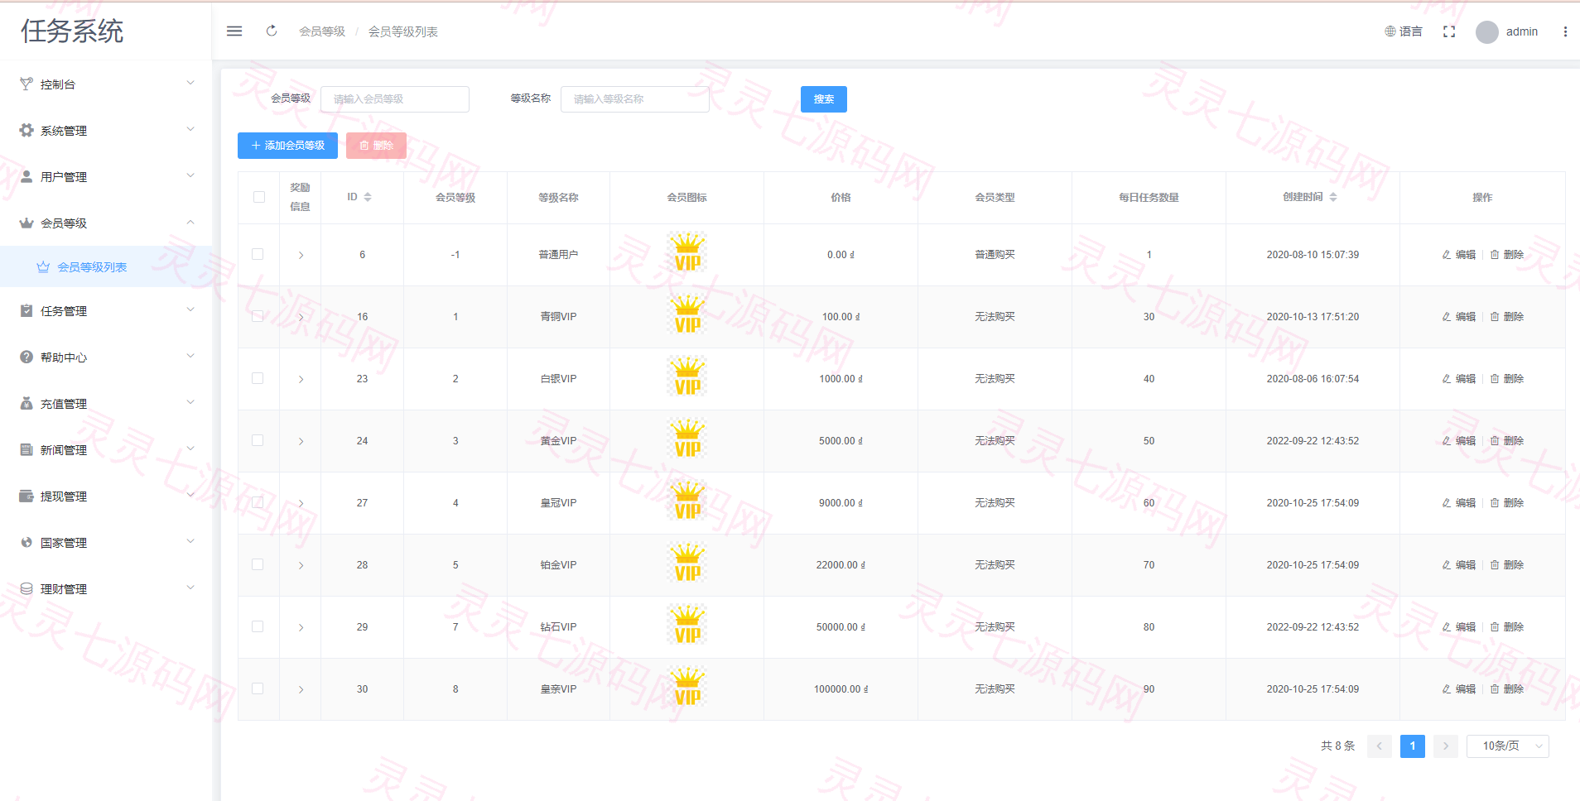Delete the 皇亲VIP level row

pos(1507,689)
